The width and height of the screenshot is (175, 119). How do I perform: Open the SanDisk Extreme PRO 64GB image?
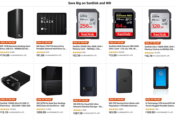pos(122,23)
